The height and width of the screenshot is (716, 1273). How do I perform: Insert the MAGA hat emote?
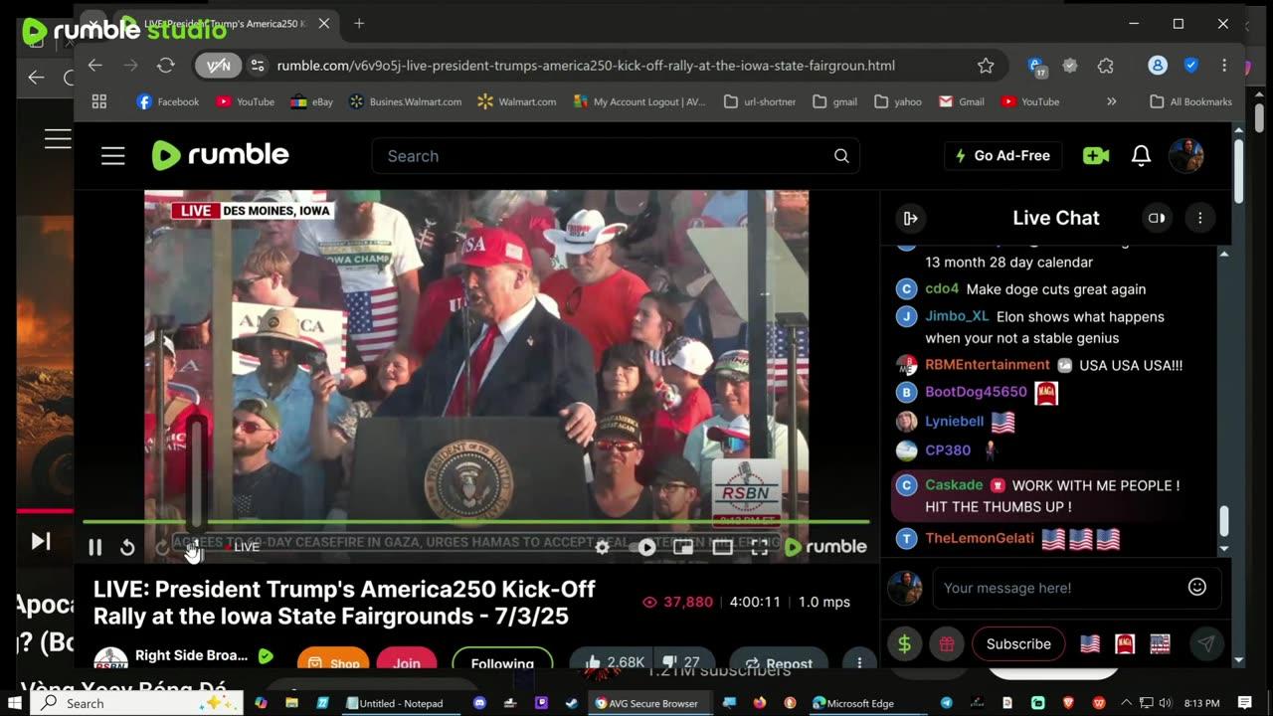(x=1125, y=643)
